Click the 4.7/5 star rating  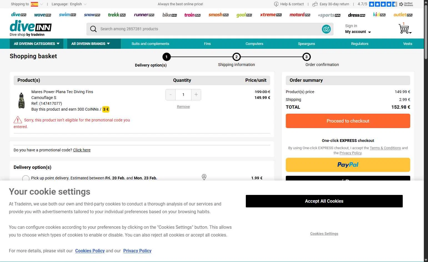(377, 4)
